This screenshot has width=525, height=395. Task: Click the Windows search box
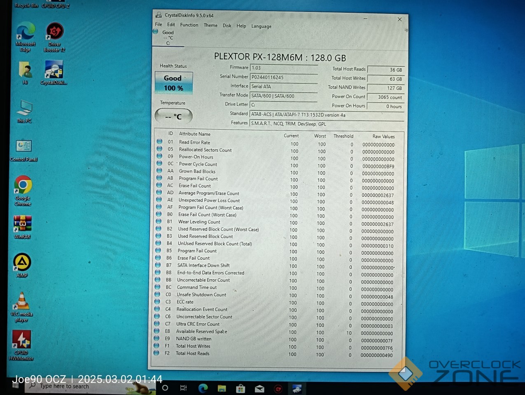pyautogui.click(x=90, y=387)
